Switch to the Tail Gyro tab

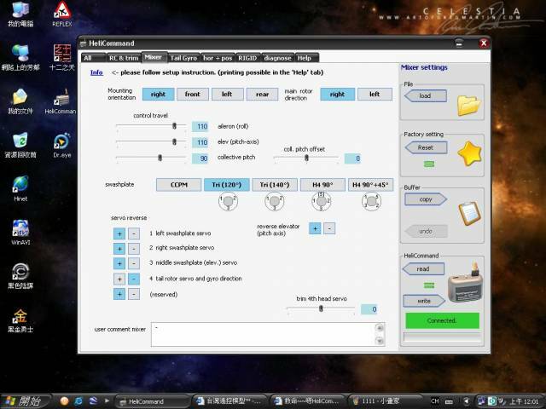tap(183, 58)
